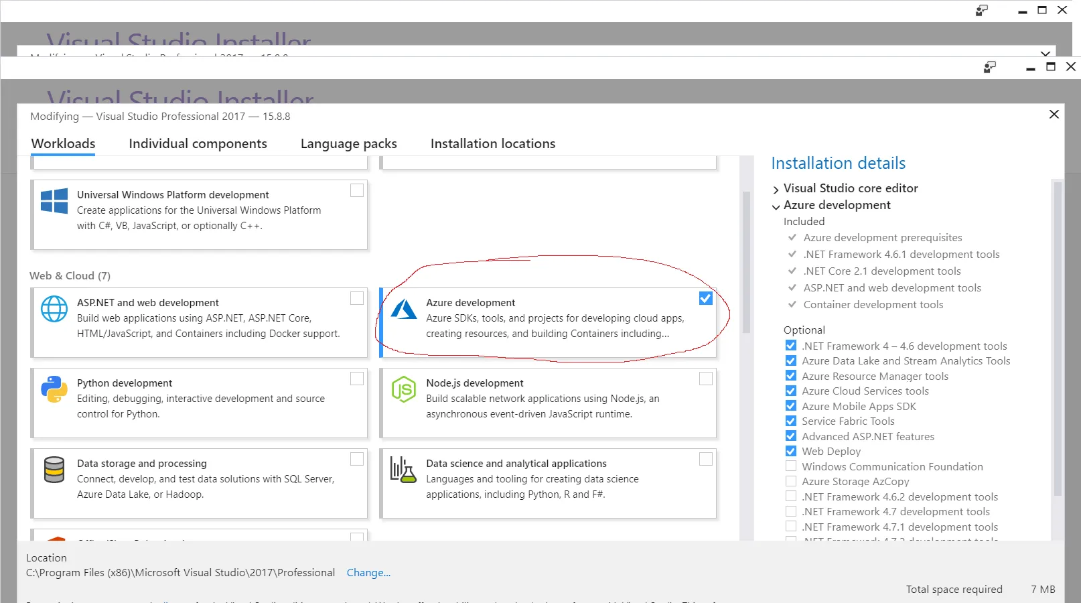Uncheck .NET Framework 4 – 4.6 development tools
The width and height of the screenshot is (1081, 603).
tap(791, 346)
